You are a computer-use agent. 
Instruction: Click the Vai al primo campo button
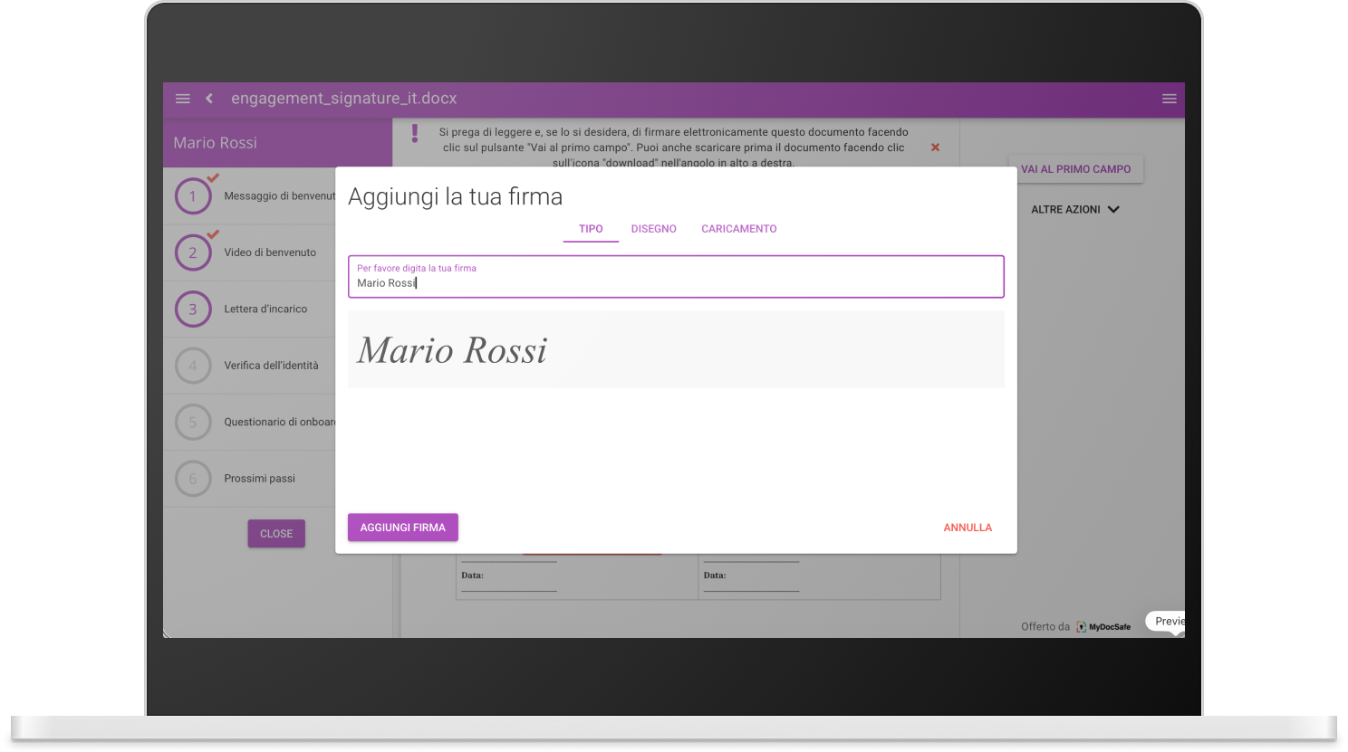click(1075, 169)
